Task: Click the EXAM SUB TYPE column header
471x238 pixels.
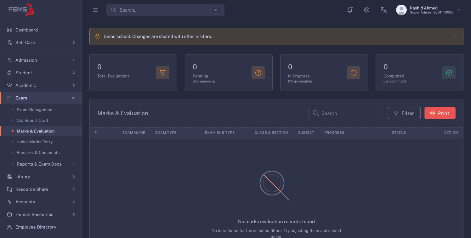Action: coord(220,133)
